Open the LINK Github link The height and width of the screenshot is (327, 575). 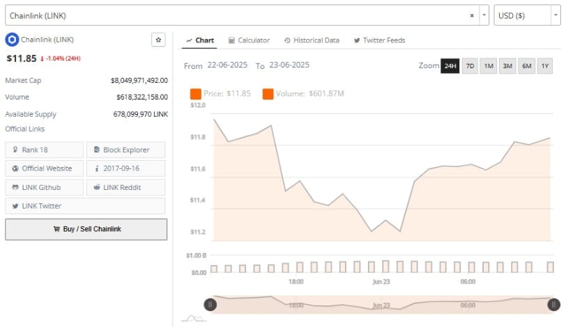point(45,187)
